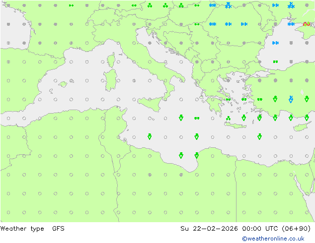315x243 pixels.
Task: Select the blue snowflake symbol over the Black Sea
Action: click(x=275, y=43)
